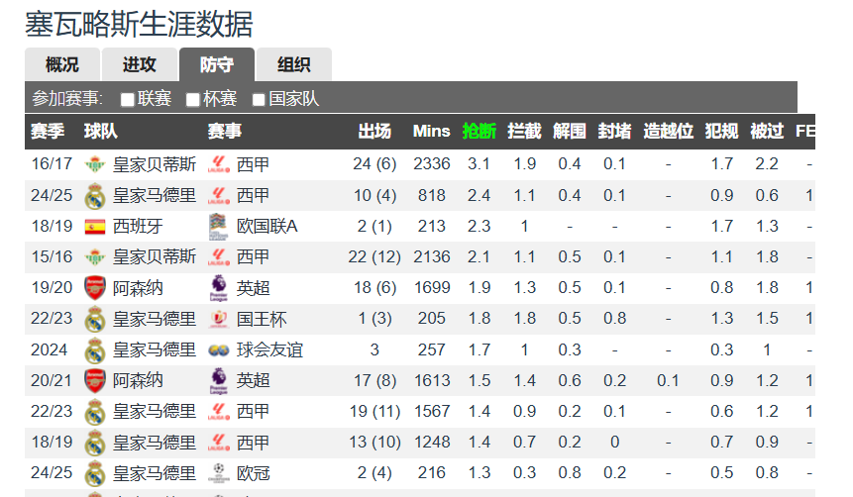
Task: Click Real Betis crest in 16/17 row
Action: click(x=95, y=164)
